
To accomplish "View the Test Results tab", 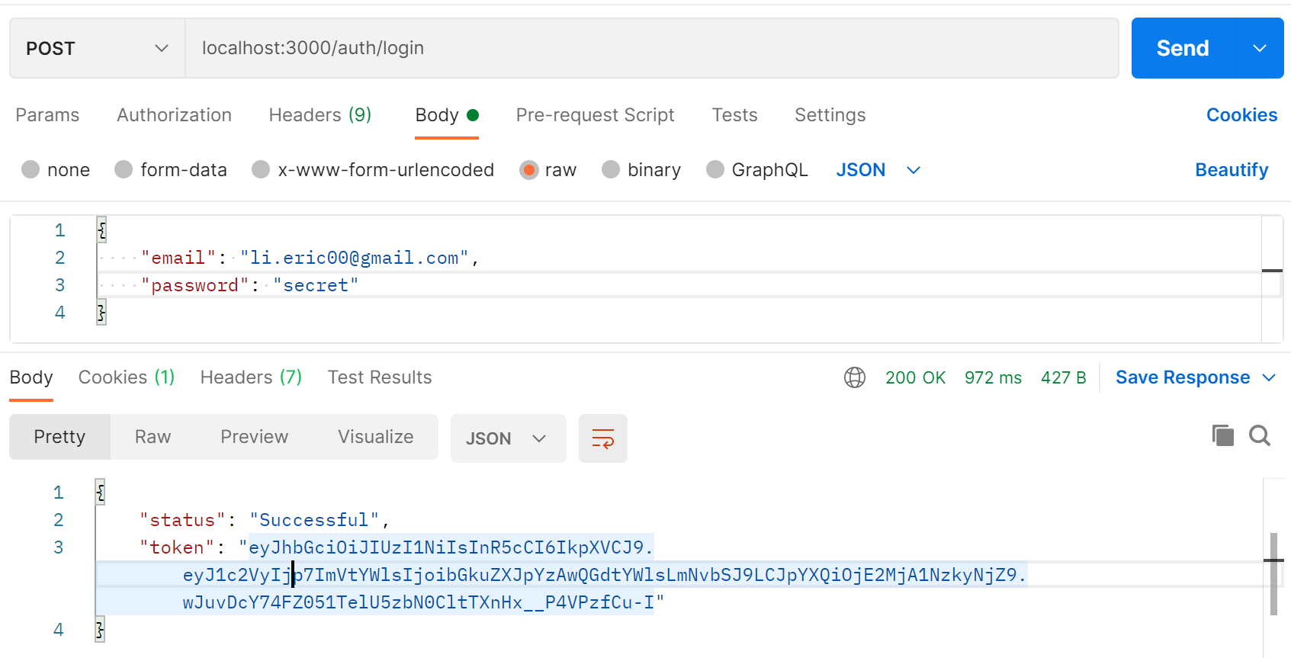I will 380,377.
